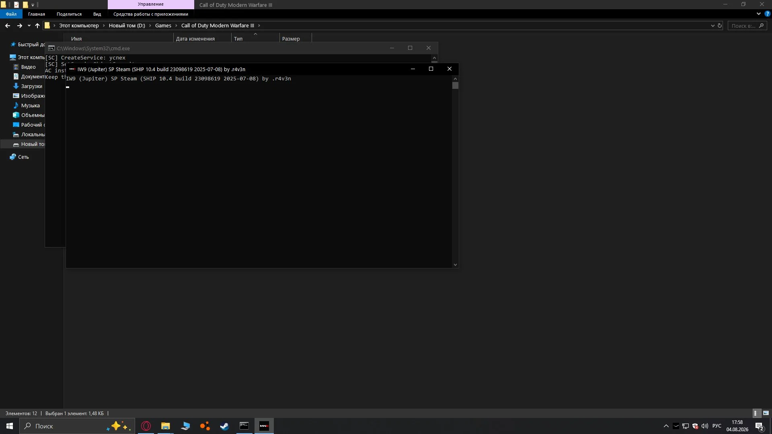
Task: Select Этот компьютер in navigation pane
Action: click(x=27, y=57)
